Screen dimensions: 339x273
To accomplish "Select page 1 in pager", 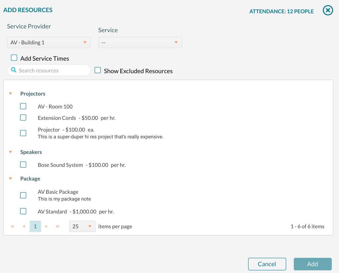I will [x=35, y=226].
